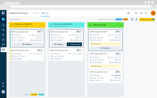Screen dimensions: 157x98
Task: Click the help eye icon near filters
Action: click(x=137, y=19)
